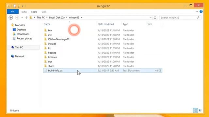
Task: Switch to Large icons view button
Action: (200, 110)
